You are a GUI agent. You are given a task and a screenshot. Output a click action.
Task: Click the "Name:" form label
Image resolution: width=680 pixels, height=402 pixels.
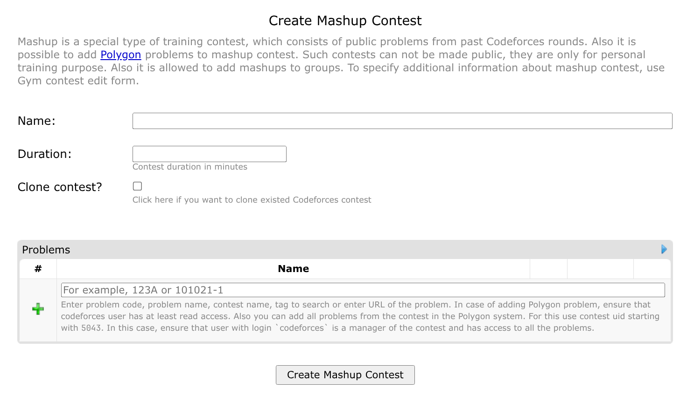point(36,121)
